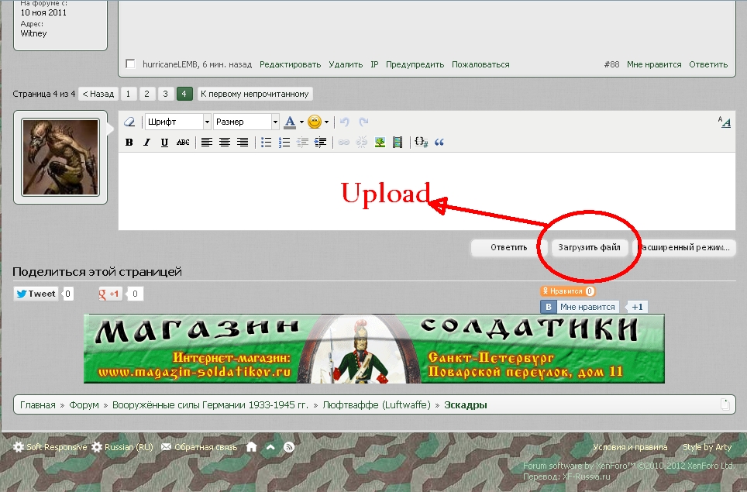Insert quote via quotation icon

point(439,142)
